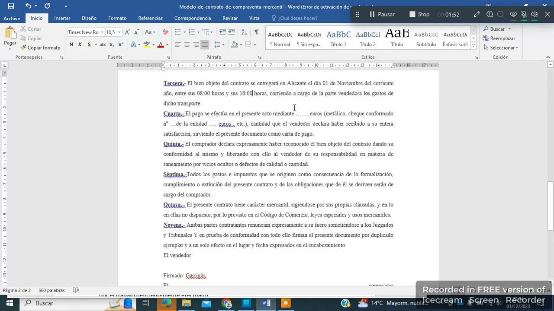Align text to the left
The width and height of the screenshot is (554, 311).
(x=178, y=44)
